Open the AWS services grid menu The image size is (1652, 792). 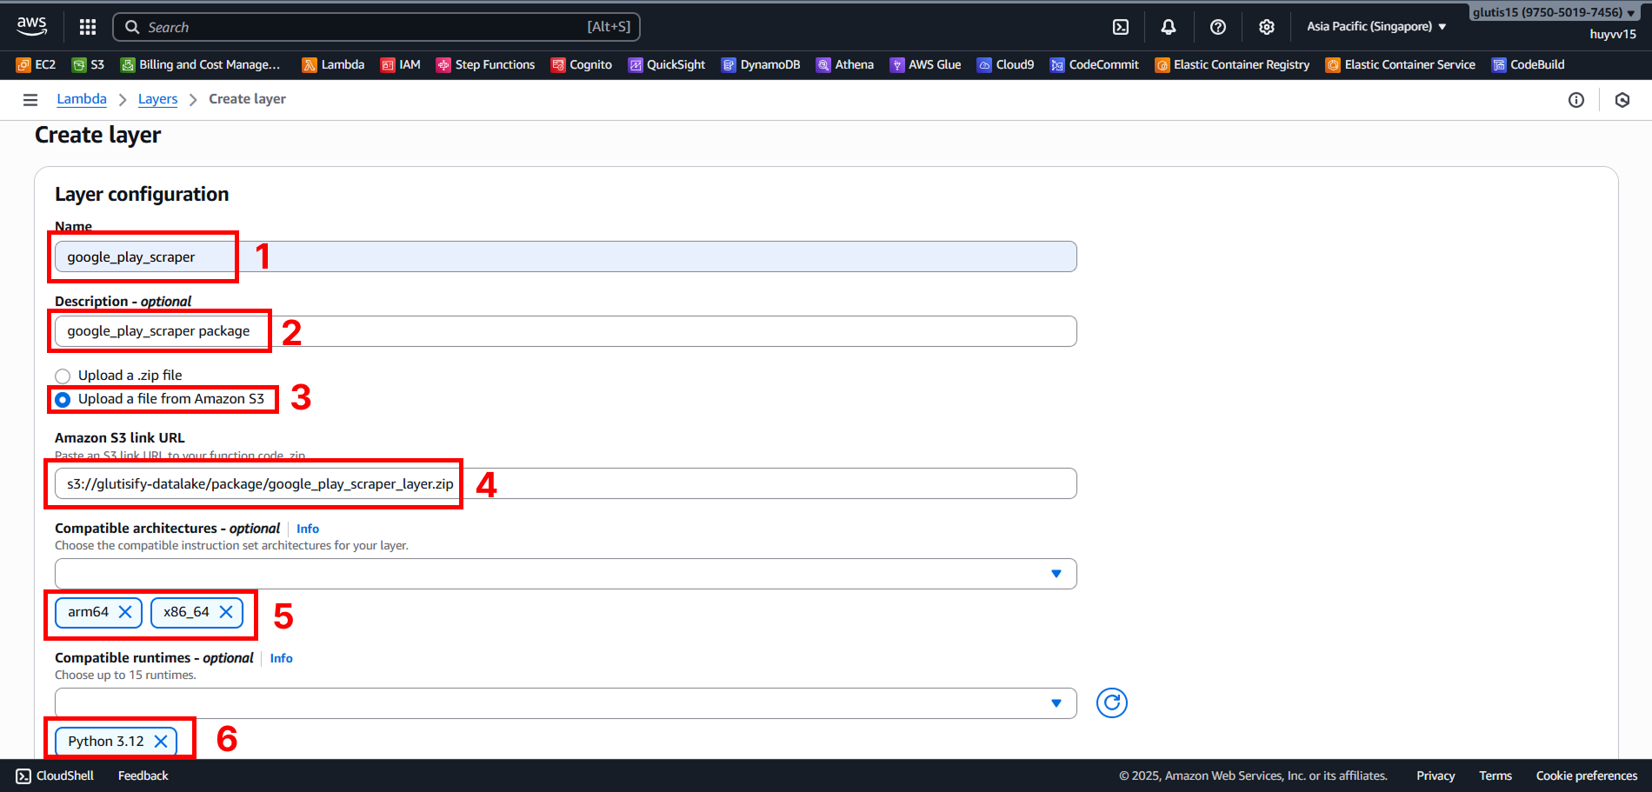tap(87, 27)
